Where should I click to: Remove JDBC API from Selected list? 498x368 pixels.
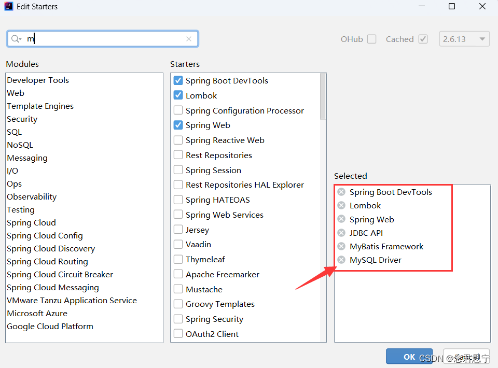(341, 233)
